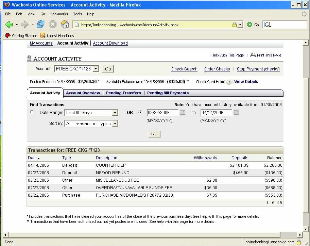Switch to the Pending Transfers tab
The image size is (310, 246).
(123, 93)
